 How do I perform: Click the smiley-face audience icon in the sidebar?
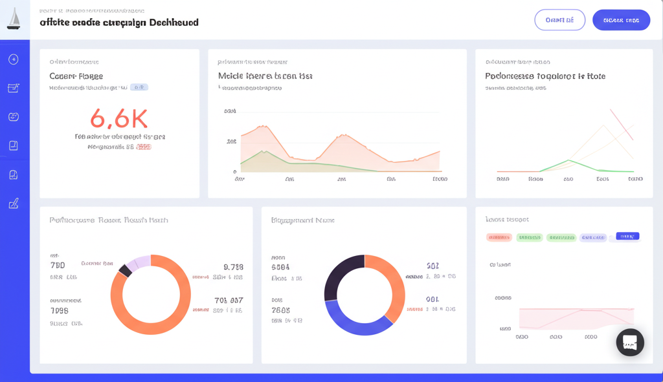[x=14, y=117]
